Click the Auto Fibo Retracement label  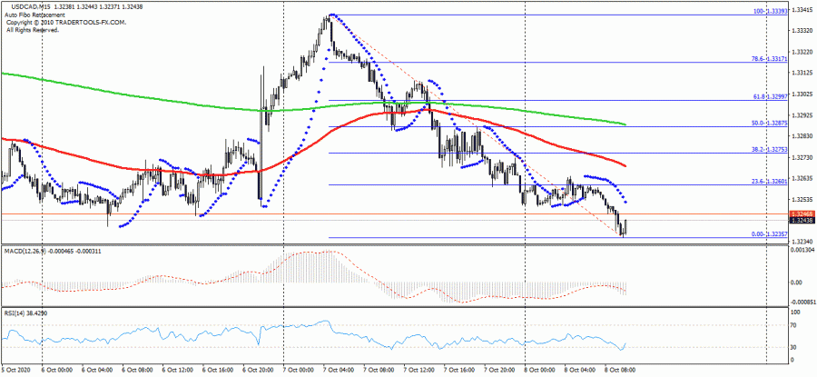pyautogui.click(x=36, y=15)
